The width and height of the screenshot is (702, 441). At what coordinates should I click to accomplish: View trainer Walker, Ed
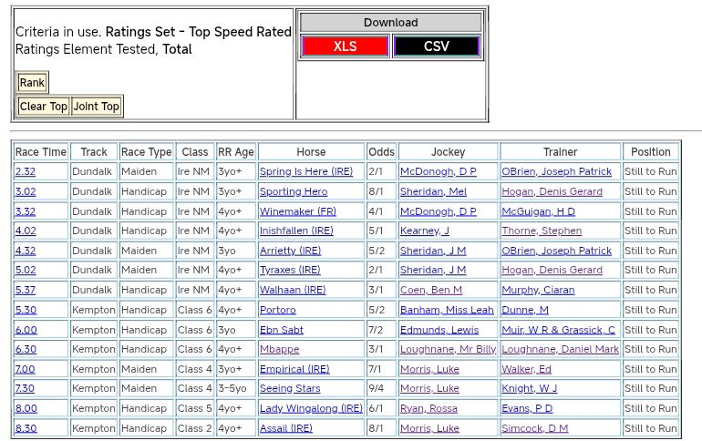[x=526, y=369]
